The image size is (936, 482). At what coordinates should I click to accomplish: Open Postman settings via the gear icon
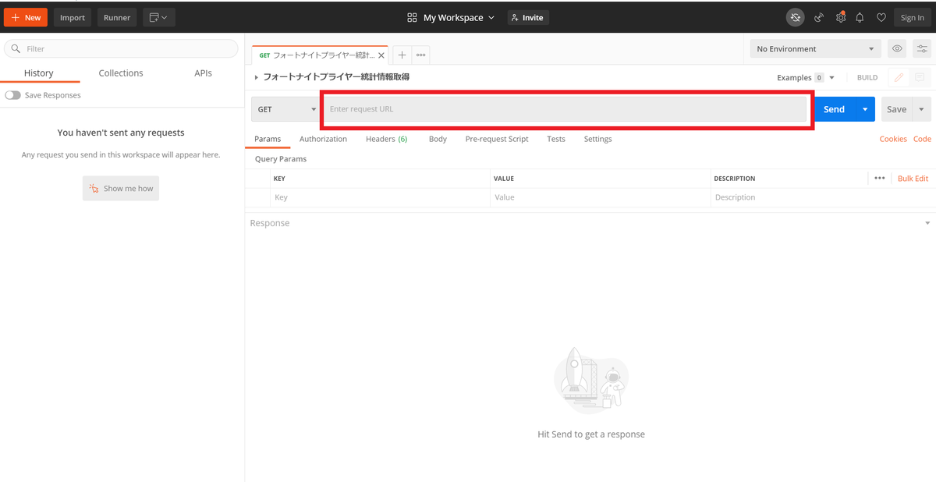(x=841, y=17)
